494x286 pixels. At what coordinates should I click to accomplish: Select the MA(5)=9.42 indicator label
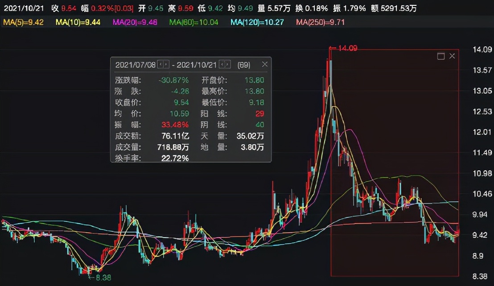click(x=23, y=22)
